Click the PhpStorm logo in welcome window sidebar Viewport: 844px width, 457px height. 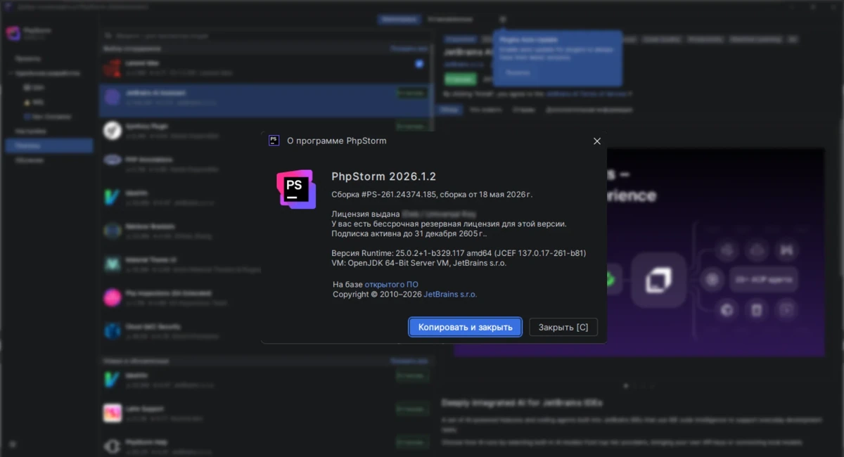click(x=13, y=34)
